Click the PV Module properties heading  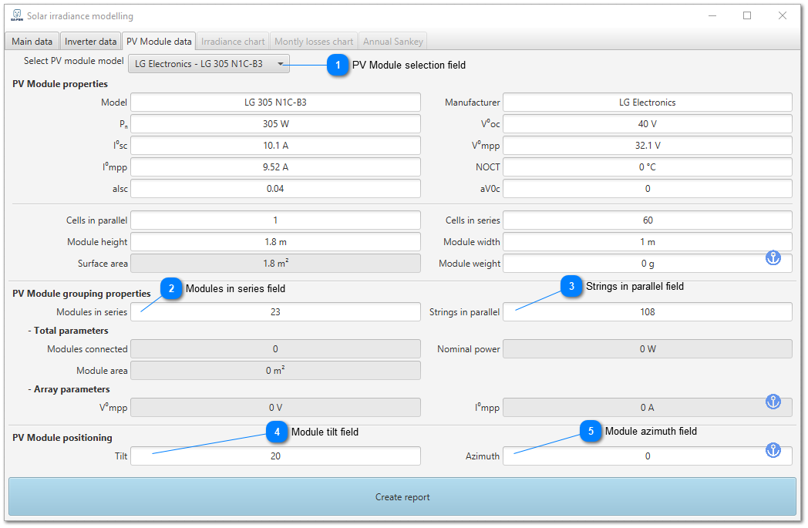[60, 84]
